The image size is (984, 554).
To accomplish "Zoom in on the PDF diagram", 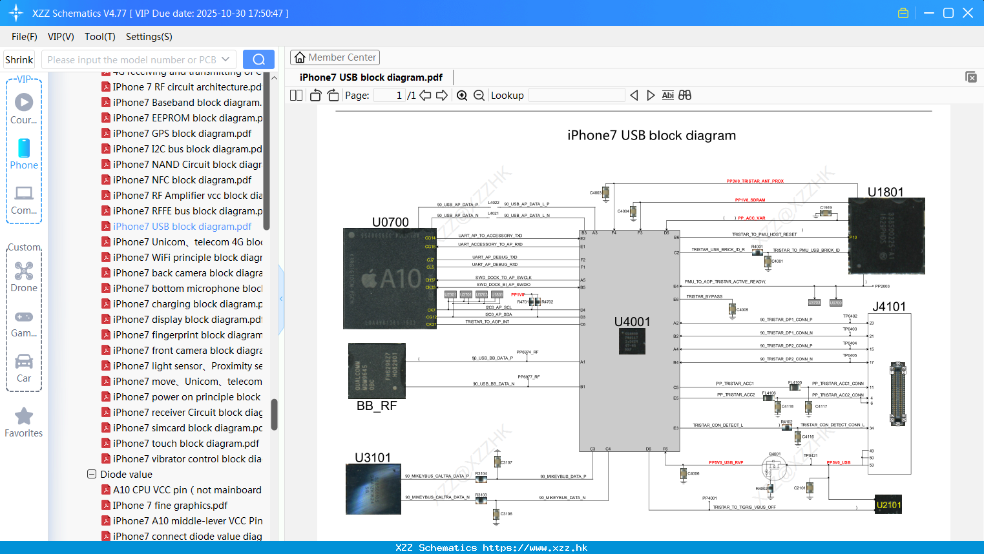I will point(462,95).
